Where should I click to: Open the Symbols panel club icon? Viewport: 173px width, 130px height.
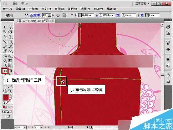(168, 49)
